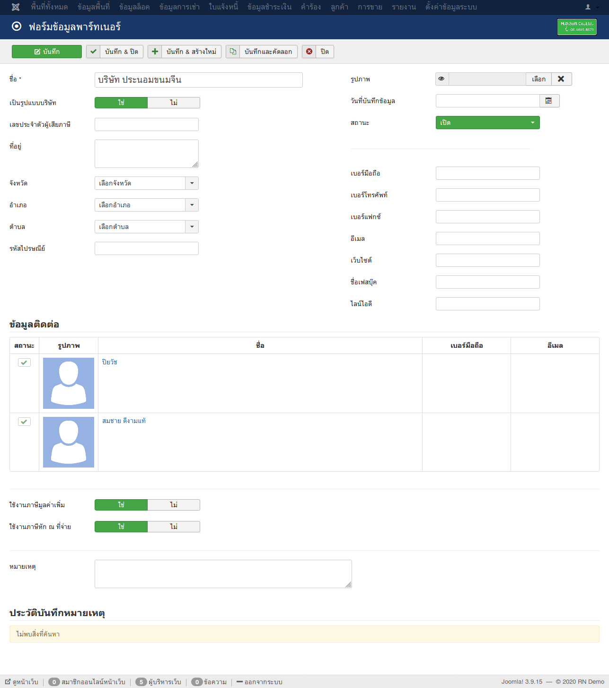The width and height of the screenshot is (609, 688).
Task: Set ใช้งานภาษีมูลค่าเพิ่ม to ไม่
Action: 174,505
